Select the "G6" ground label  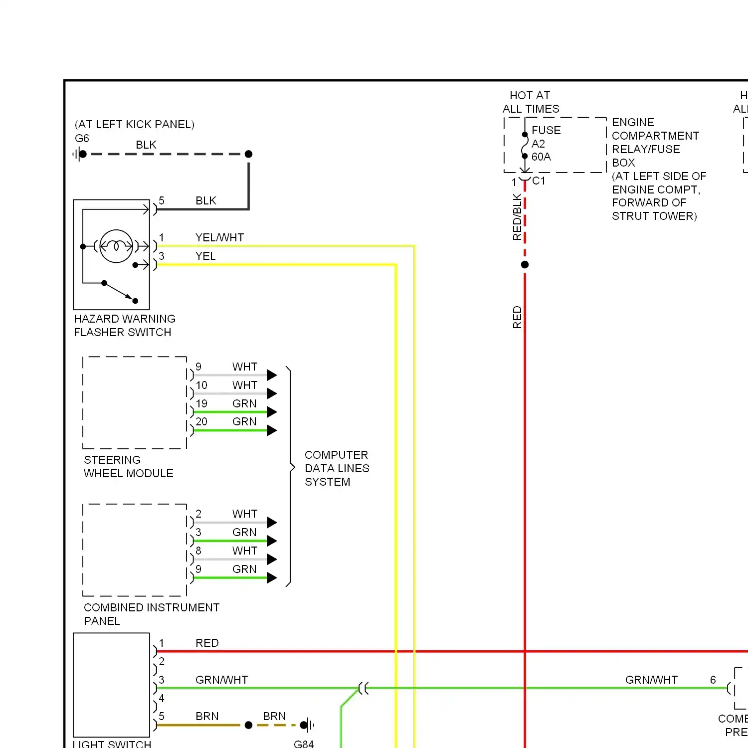pos(82,138)
